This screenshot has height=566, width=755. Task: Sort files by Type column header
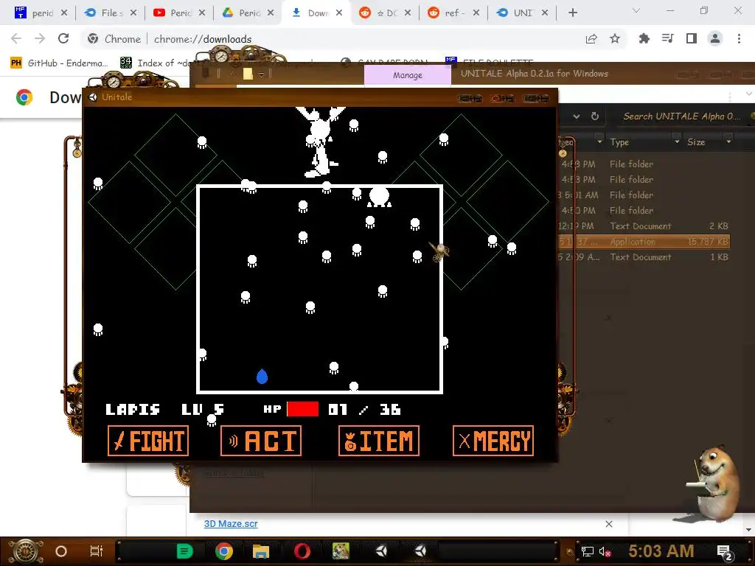pos(619,142)
